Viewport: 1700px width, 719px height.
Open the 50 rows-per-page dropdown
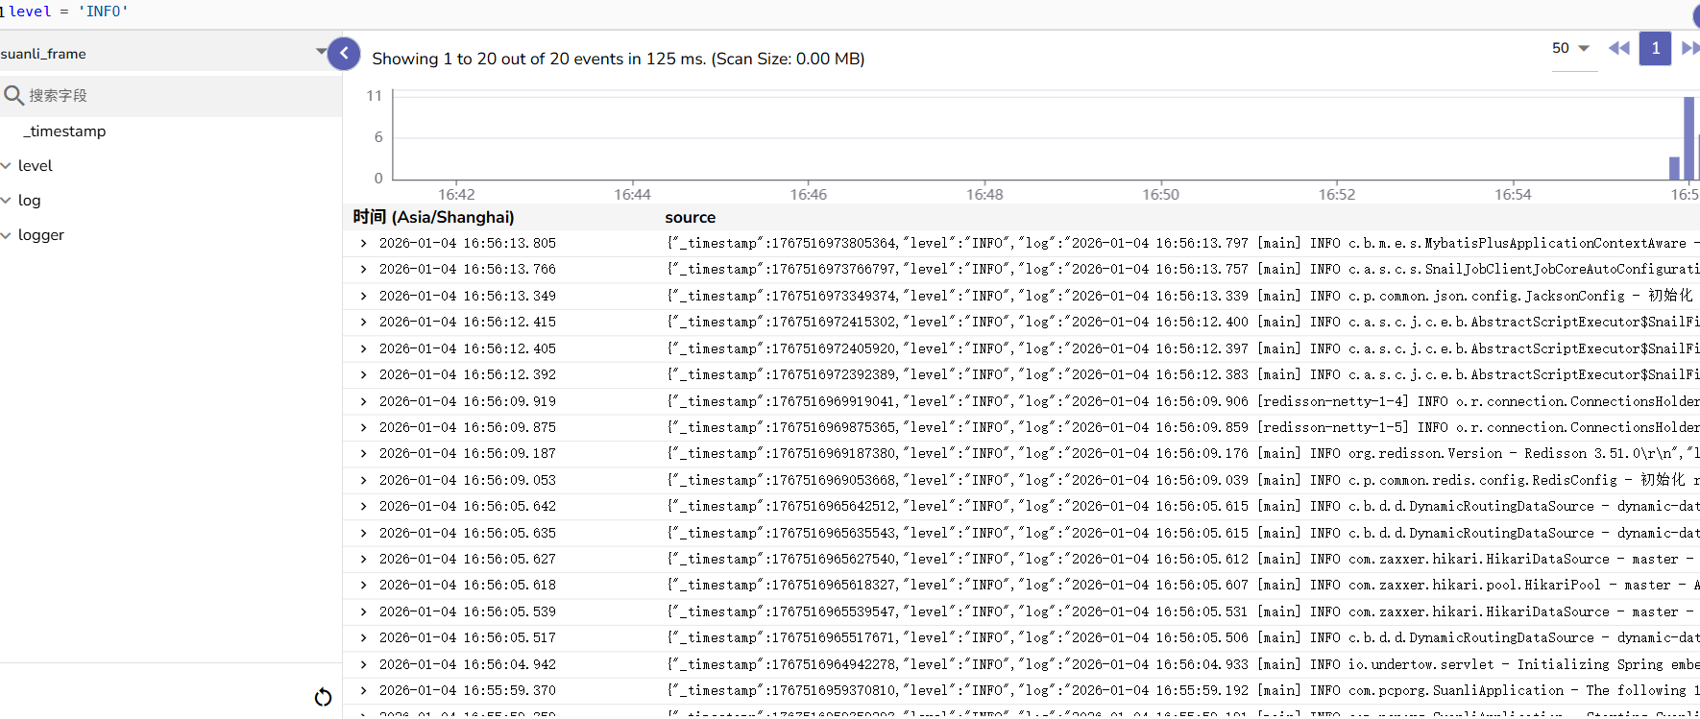pos(1571,48)
